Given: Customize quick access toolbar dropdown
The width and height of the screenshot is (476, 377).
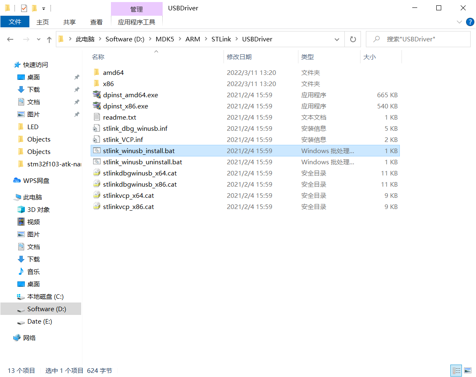Looking at the screenshot, I should (x=44, y=9).
